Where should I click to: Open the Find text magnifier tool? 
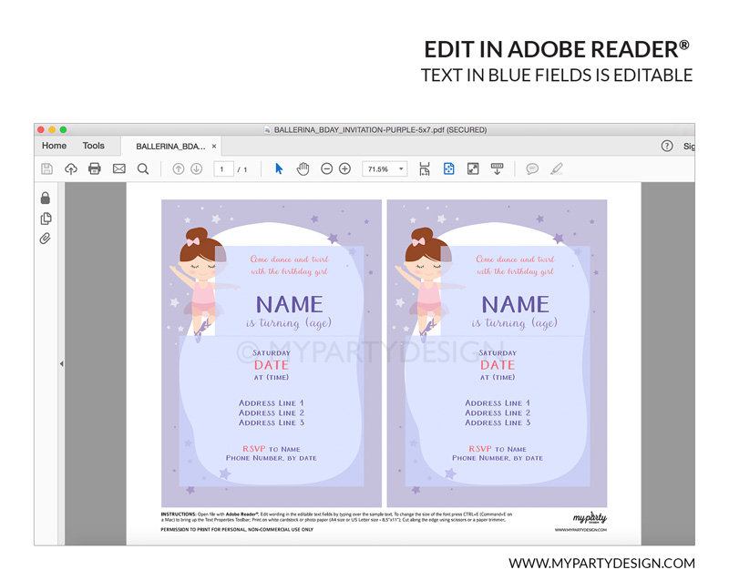click(x=143, y=168)
